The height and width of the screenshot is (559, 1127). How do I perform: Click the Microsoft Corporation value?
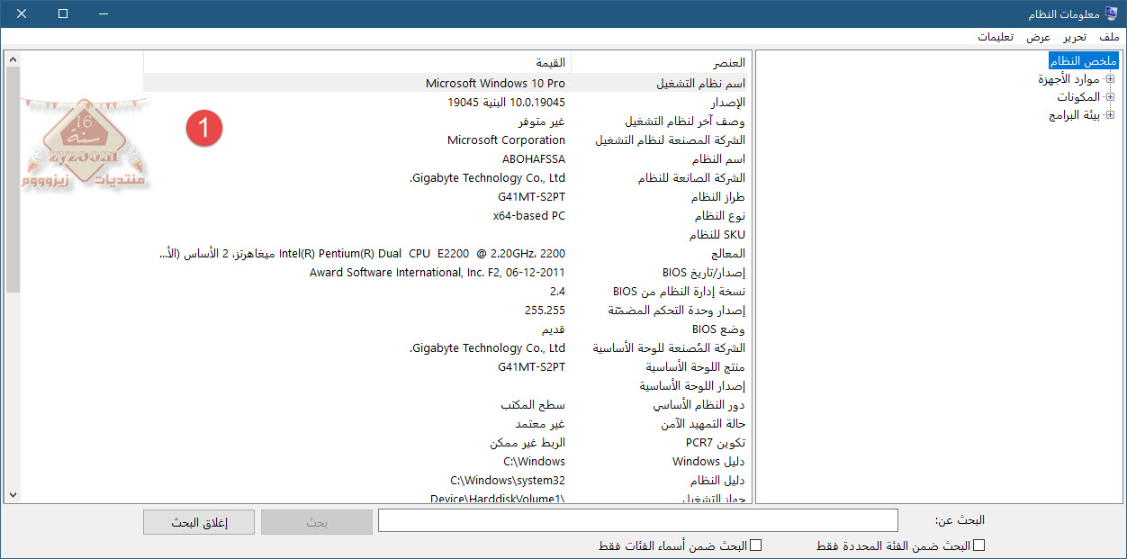tap(506, 140)
